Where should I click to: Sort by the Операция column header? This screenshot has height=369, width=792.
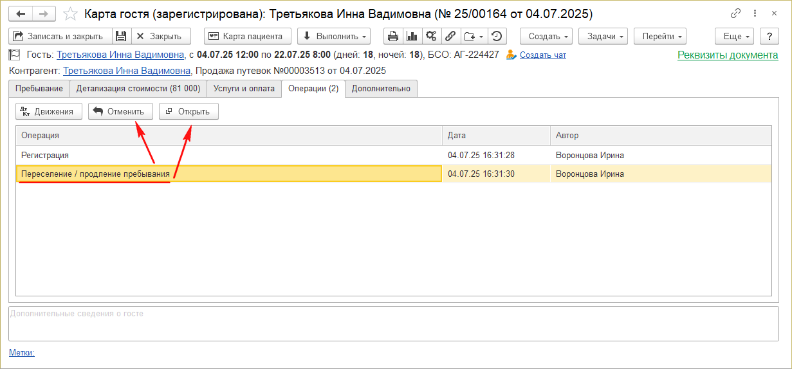[229, 136]
